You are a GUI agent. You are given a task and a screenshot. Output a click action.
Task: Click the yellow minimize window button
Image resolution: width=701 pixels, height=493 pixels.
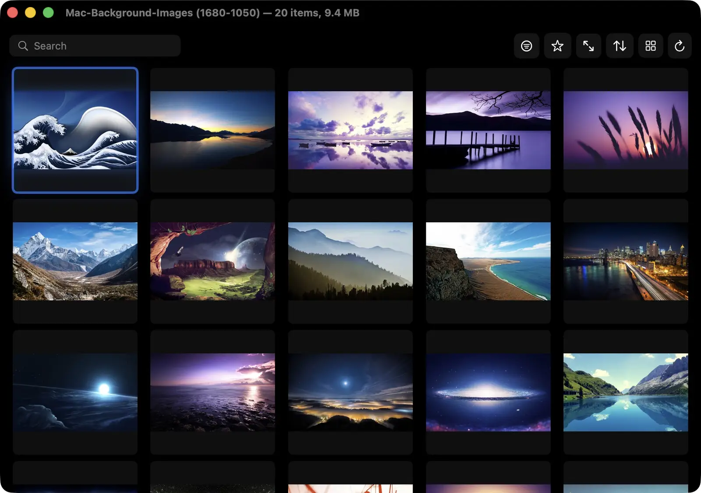[30, 13]
